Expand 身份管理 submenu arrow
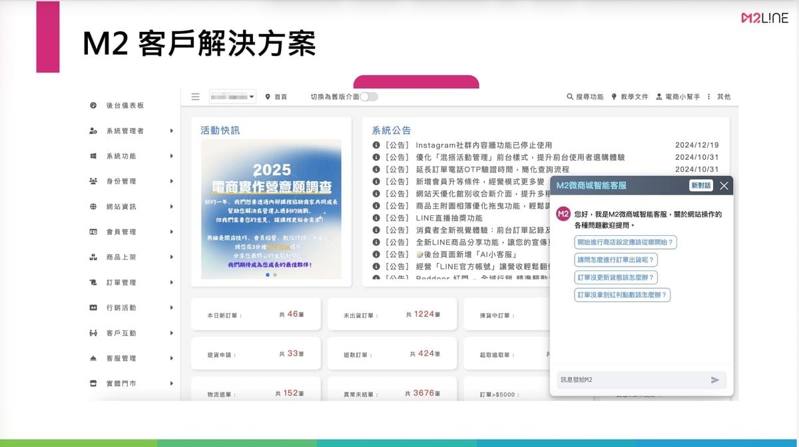The image size is (799, 447). (x=171, y=181)
